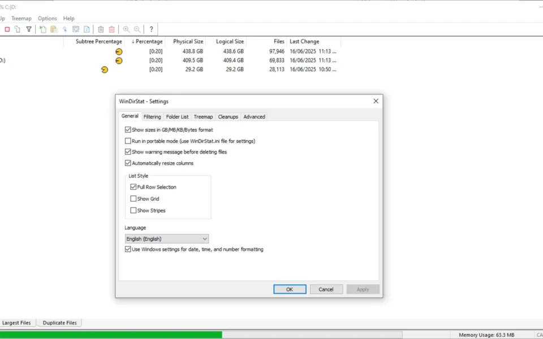Confirm settings with the OK button

[x=290, y=289]
